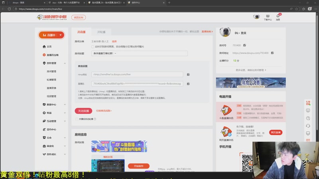Expand the 创作成长 section chevron
This screenshot has width=319, height=179.
(65, 154)
